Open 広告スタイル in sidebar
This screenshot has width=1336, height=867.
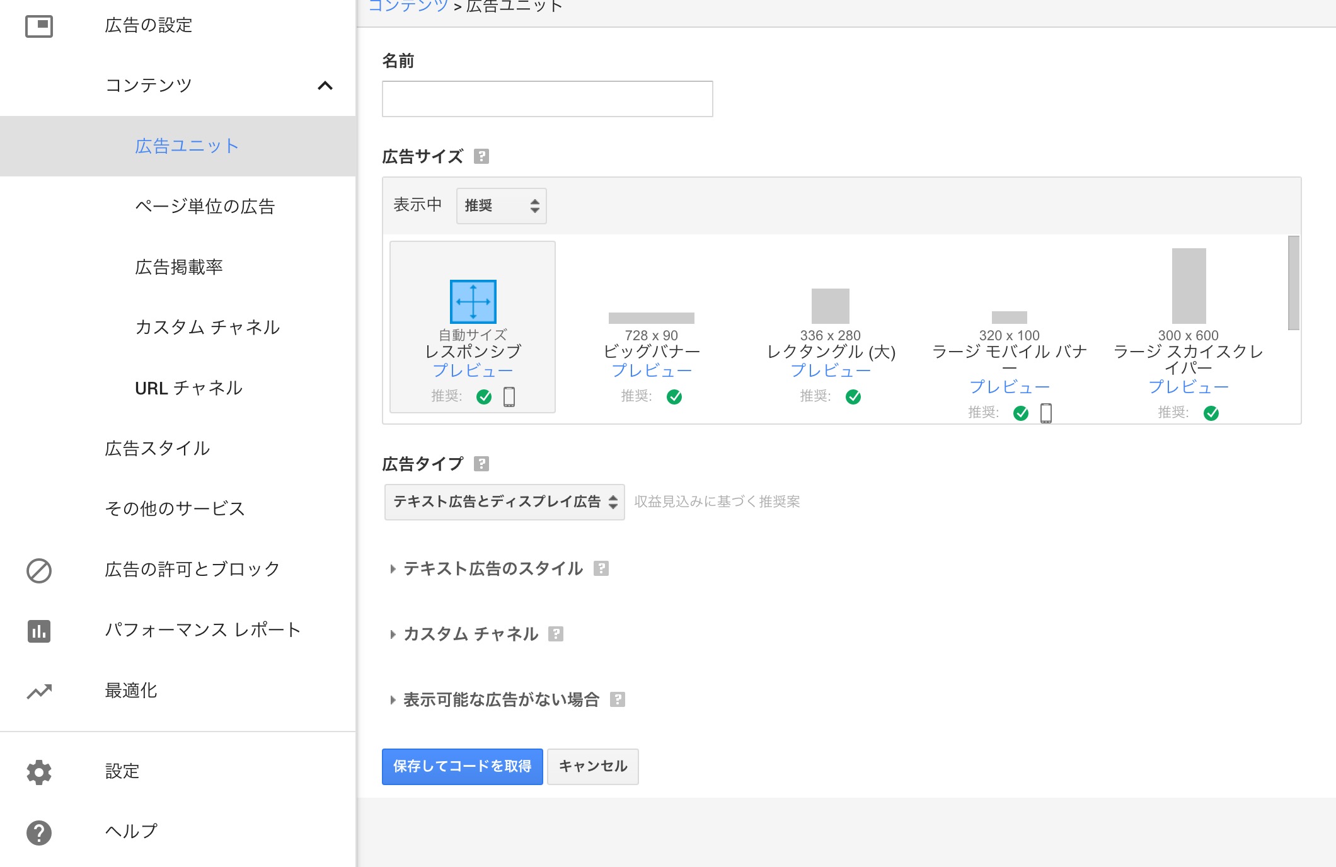(157, 448)
